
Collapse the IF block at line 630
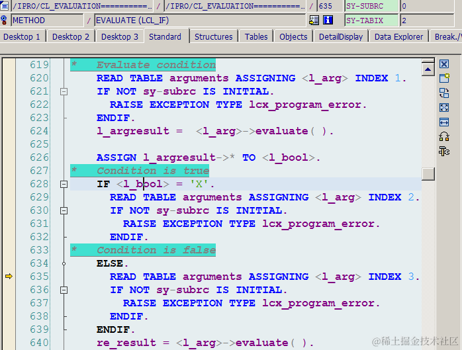point(64,210)
